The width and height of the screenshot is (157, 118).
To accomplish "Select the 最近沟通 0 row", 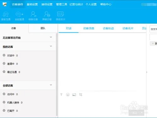I will point(28,72).
